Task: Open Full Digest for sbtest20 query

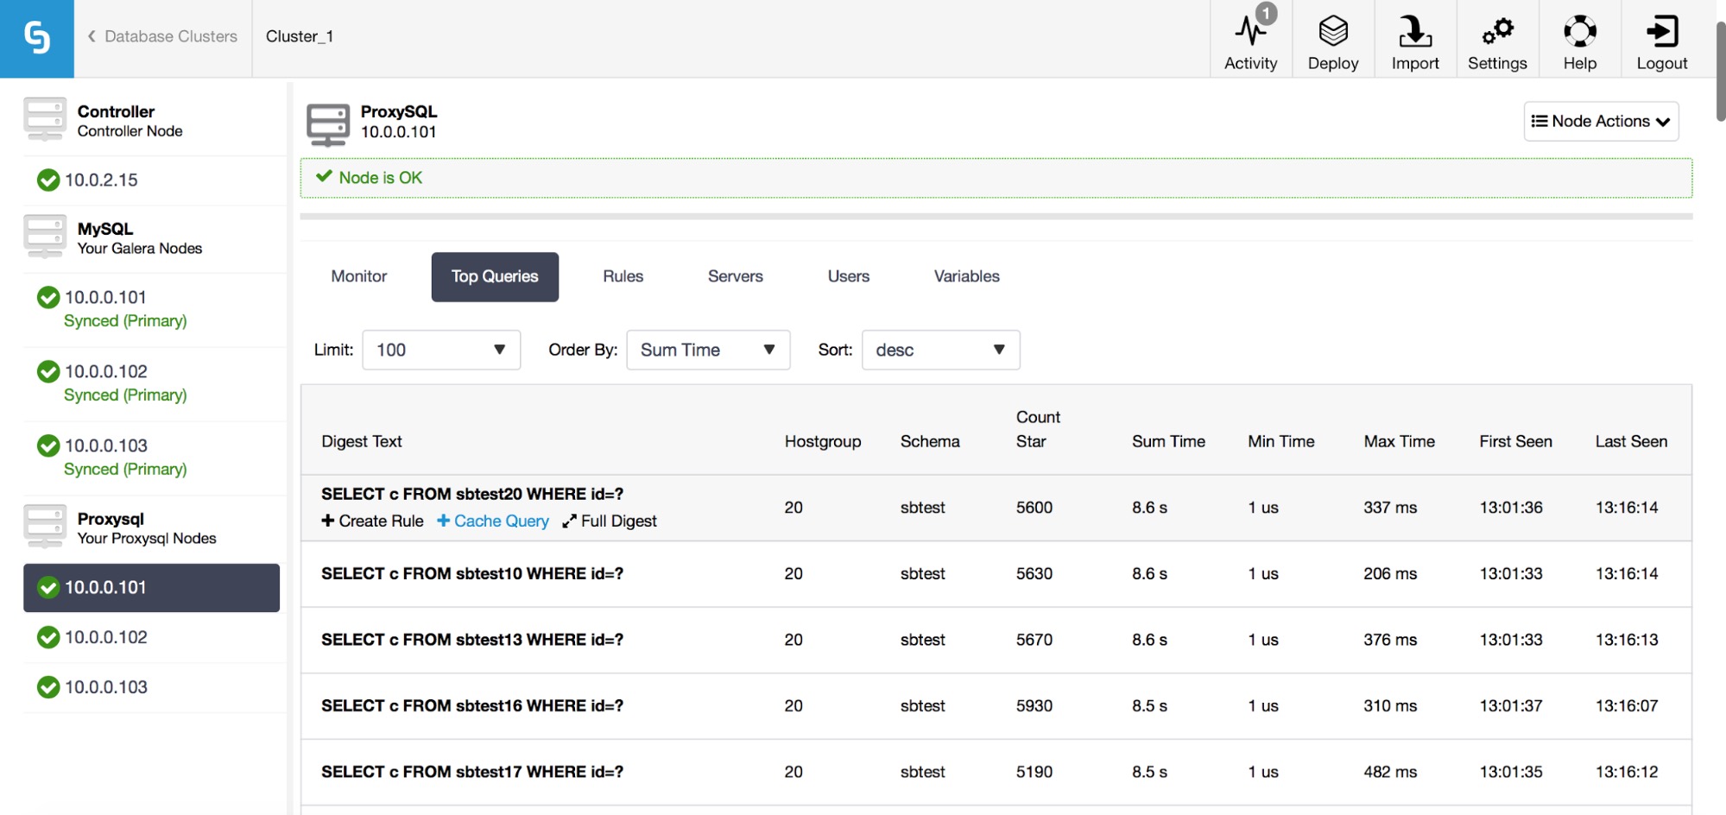Action: pos(610,521)
